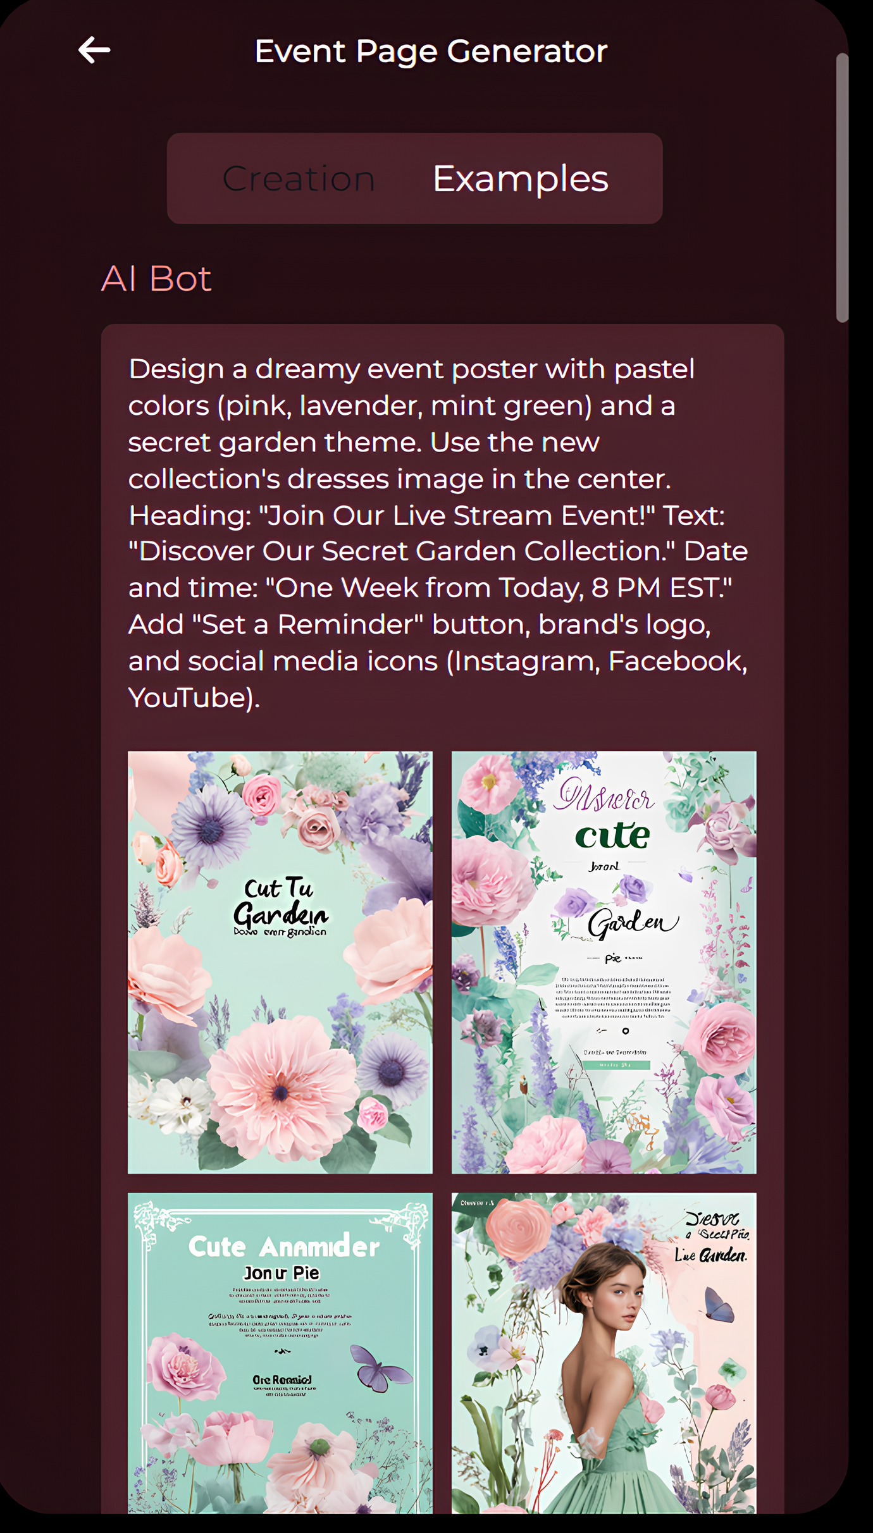Select the Examples tab
This screenshot has height=1533, width=873.
(x=521, y=179)
